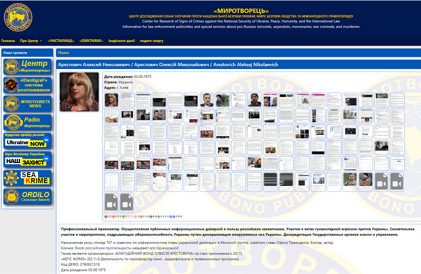Click the Ukraine NOW banner
The width and height of the screenshot is (421, 274).
click(27, 141)
